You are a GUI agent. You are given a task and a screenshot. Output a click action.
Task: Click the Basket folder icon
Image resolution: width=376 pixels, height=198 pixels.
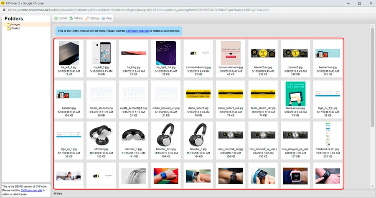click(8, 28)
